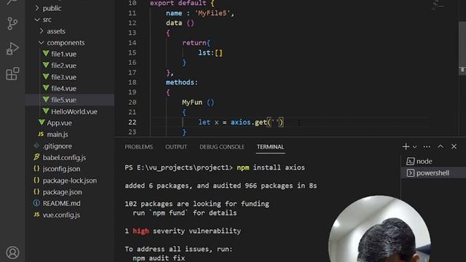This screenshot has width=466, height=262.
Task: Click the Vue icon beside HelloWorld.vue
Action: [x=46, y=111]
